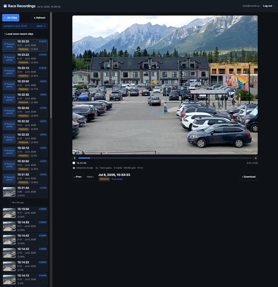Click the clock icon beside 15:31:44
278x287 pixels.
pyautogui.click(x=74, y=163)
